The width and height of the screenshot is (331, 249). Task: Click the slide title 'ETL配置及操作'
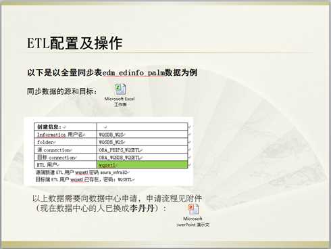[75, 43]
